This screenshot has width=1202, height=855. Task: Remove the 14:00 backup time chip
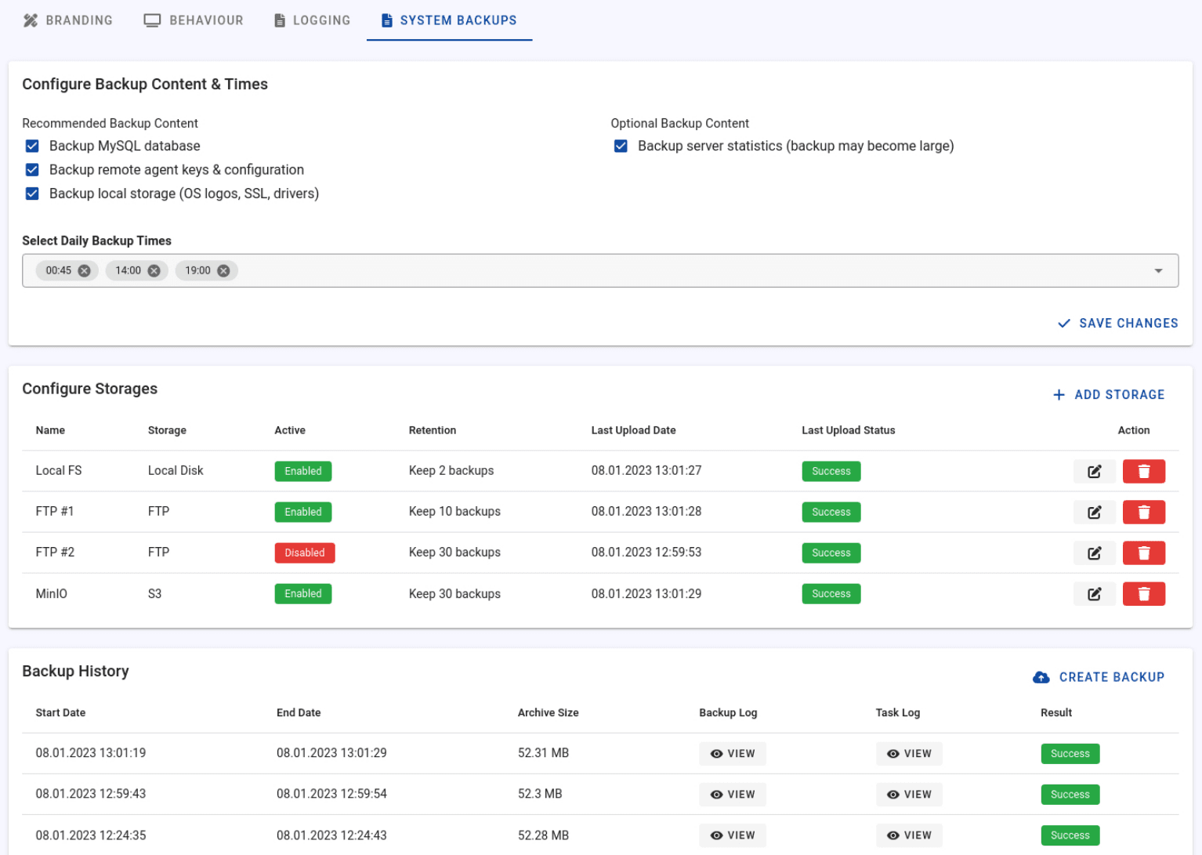tap(154, 270)
